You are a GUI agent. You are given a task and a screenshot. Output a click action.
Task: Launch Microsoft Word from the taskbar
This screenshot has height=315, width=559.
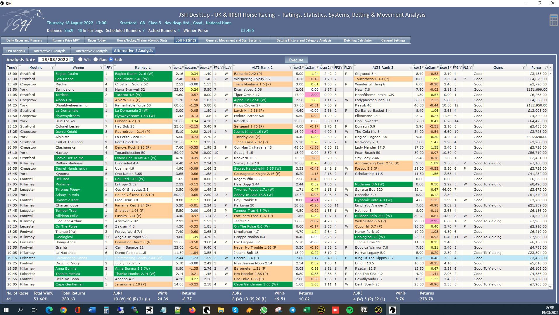(x=92, y=310)
